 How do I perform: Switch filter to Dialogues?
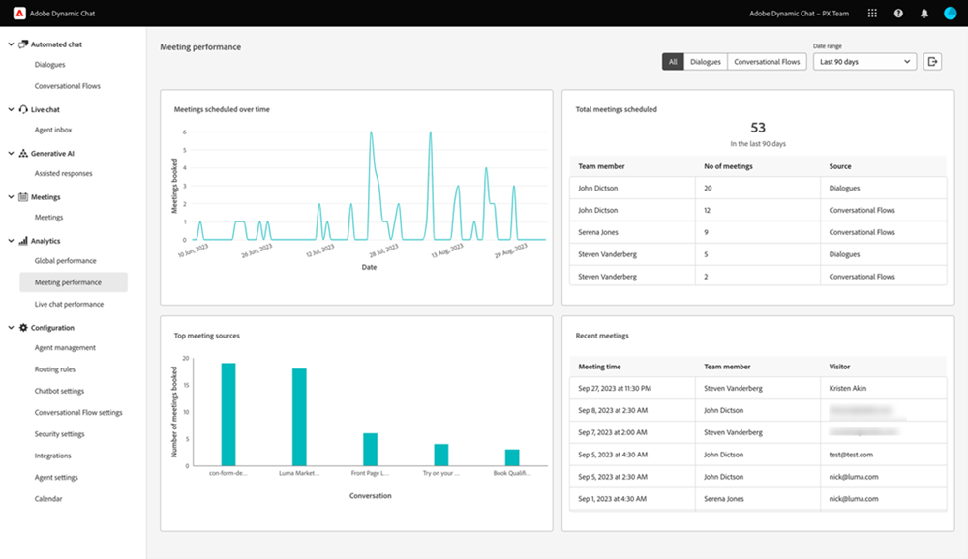706,62
